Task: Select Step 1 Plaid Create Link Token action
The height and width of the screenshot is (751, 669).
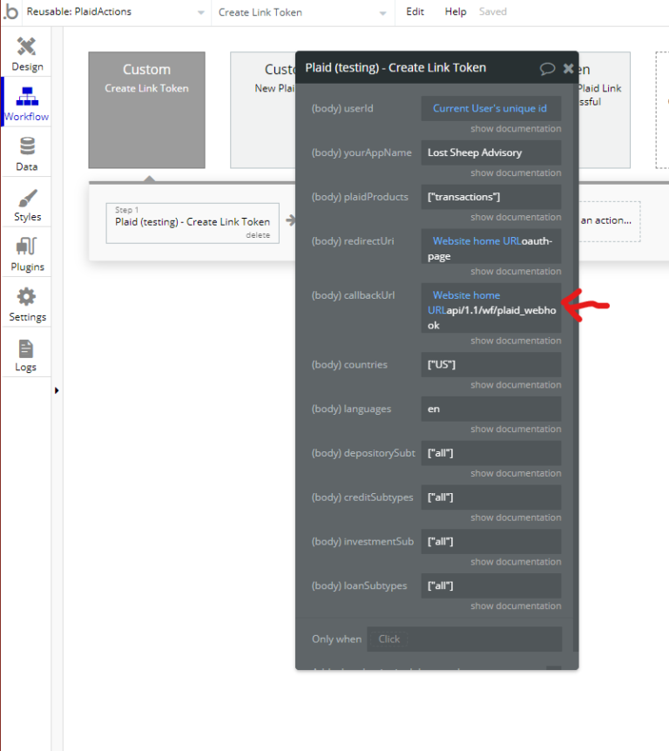Action: click(193, 223)
